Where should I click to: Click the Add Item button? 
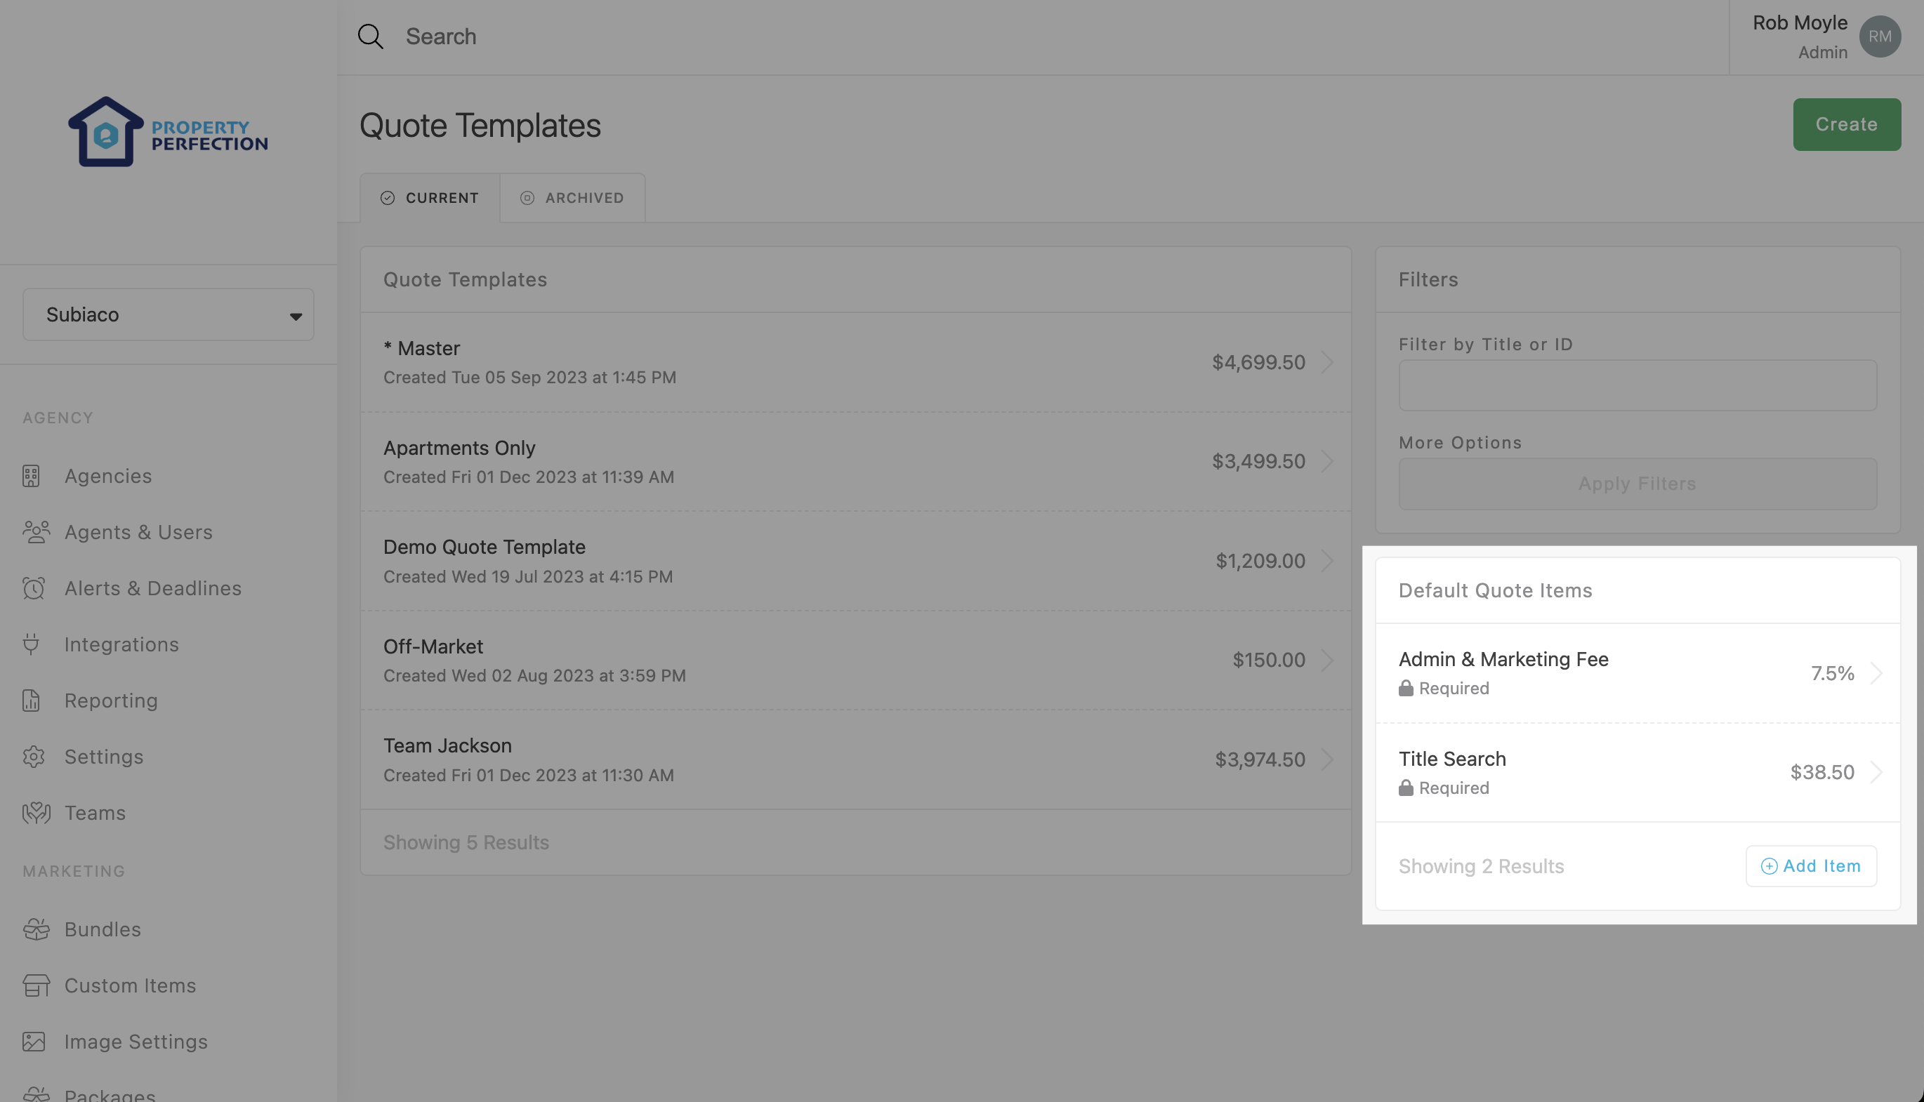pos(1810,866)
